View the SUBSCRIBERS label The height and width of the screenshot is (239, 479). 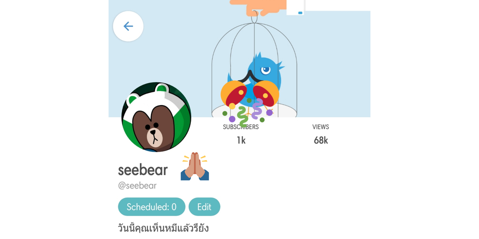coord(241,127)
